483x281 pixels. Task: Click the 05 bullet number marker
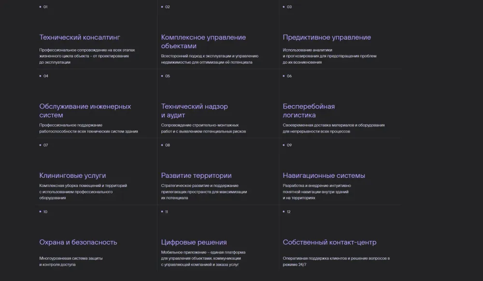(167, 76)
